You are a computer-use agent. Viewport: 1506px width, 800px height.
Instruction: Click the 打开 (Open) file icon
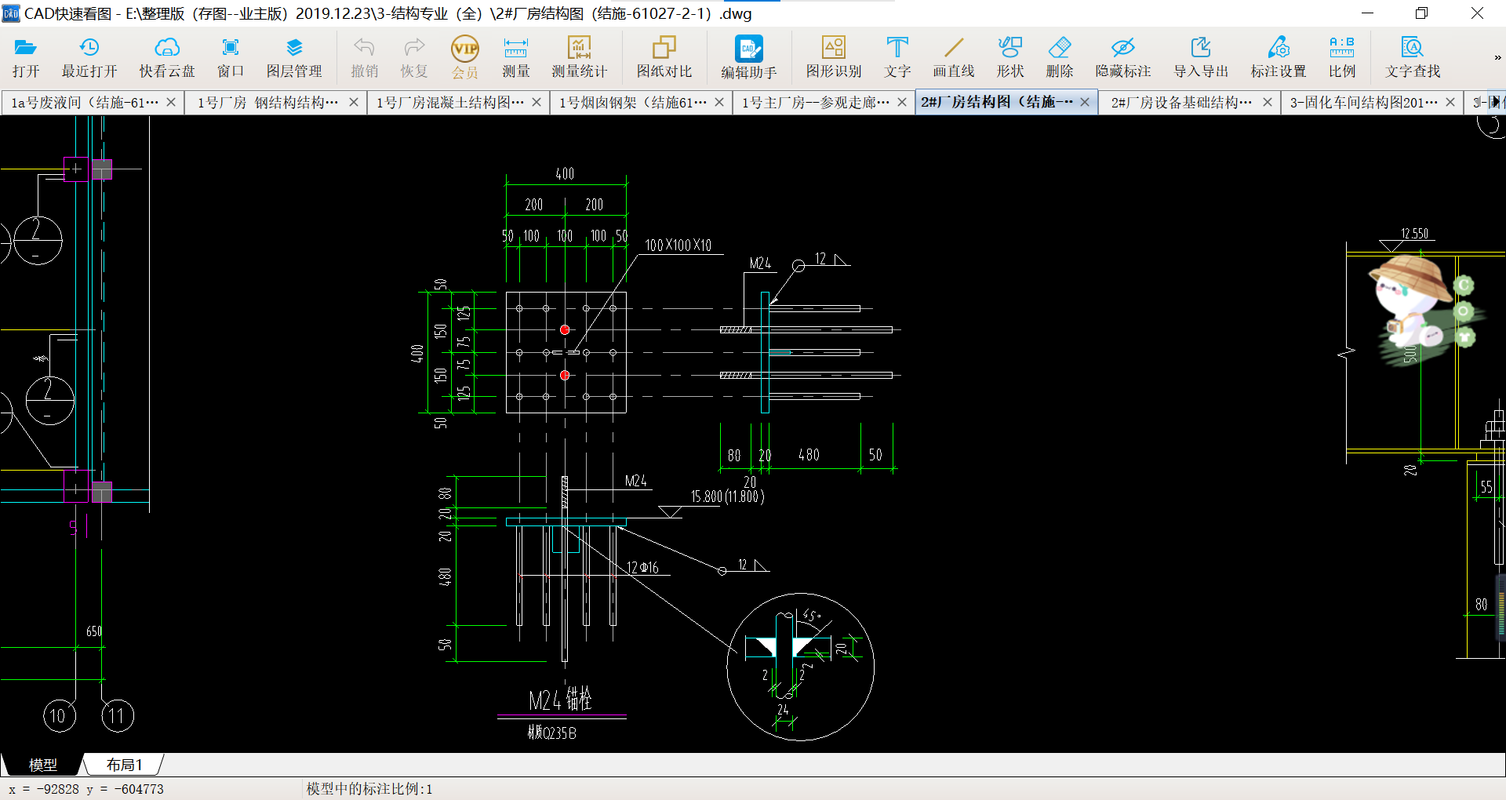coord(26,57)
